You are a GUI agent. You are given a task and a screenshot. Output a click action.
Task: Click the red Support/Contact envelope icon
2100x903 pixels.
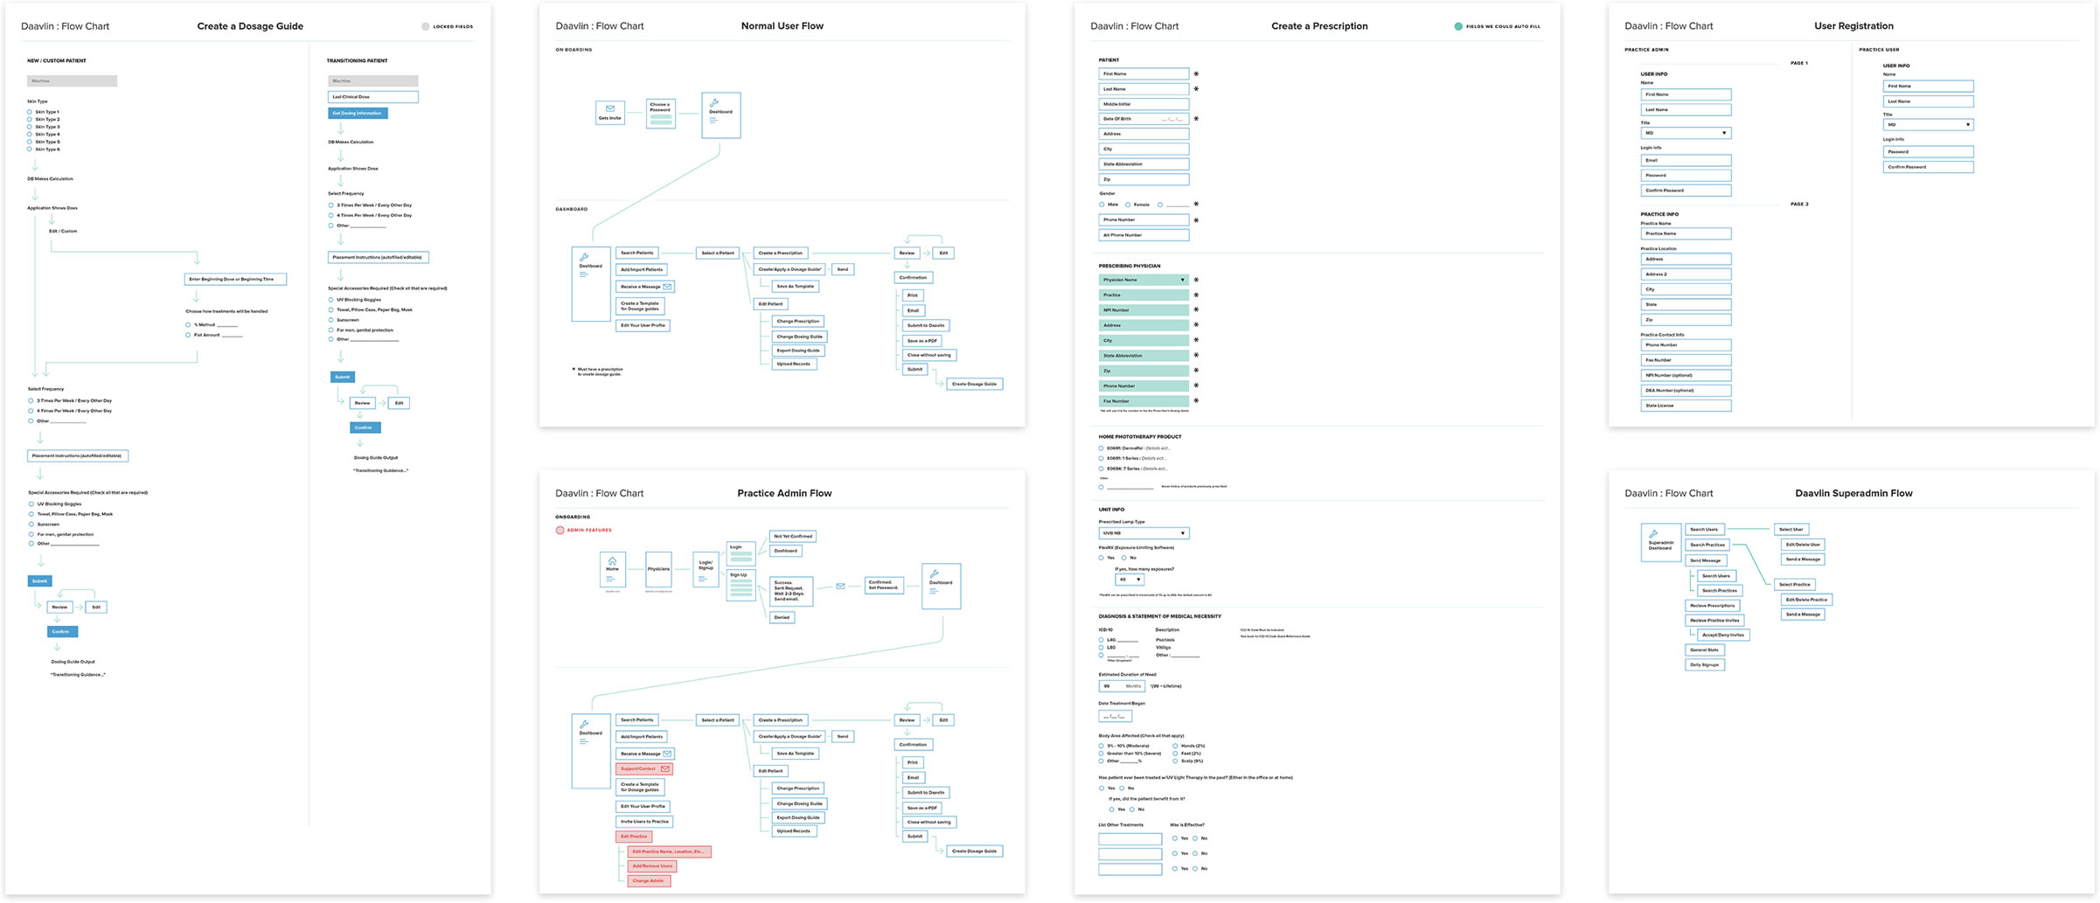(665, 769)
